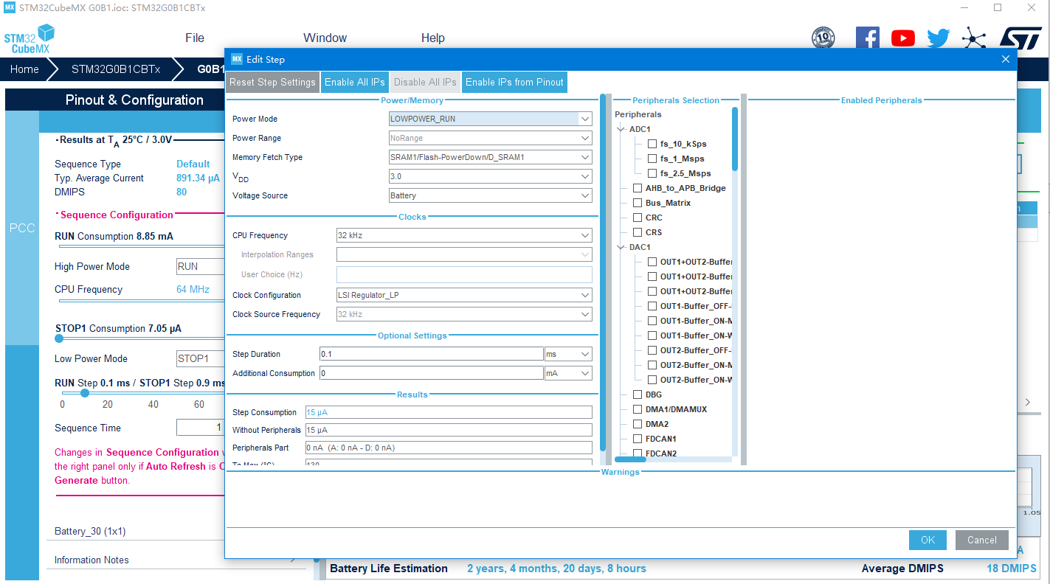Collapse the ADC1 tree node
Image resolution: width=1050 pixels, height=584 pixels.
pyautogui.click(x=621, y=129)
